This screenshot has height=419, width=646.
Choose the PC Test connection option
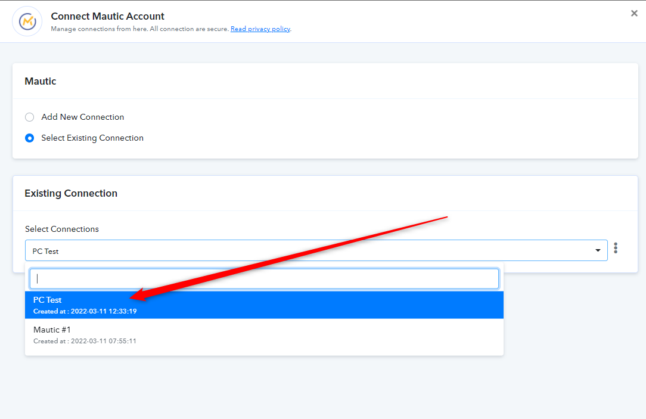click(264, 305)
